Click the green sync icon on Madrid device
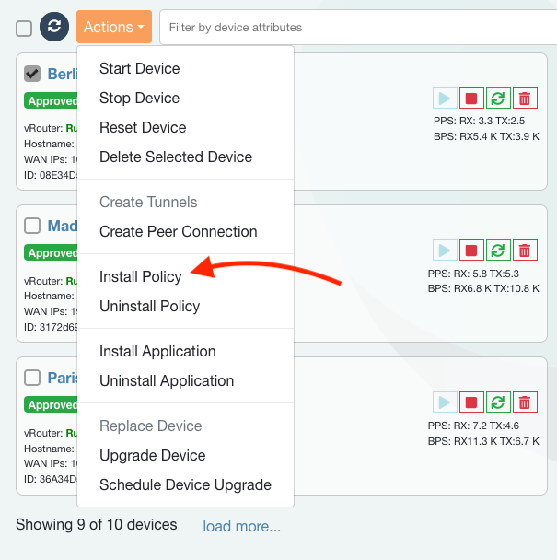The height and width of the screenshot is (560, 557). (498, 251)
